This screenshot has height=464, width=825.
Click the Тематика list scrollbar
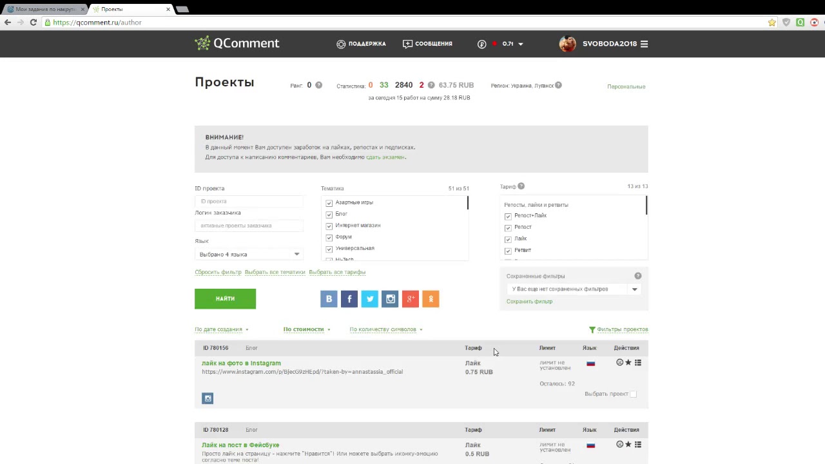[x=467, y=203]
